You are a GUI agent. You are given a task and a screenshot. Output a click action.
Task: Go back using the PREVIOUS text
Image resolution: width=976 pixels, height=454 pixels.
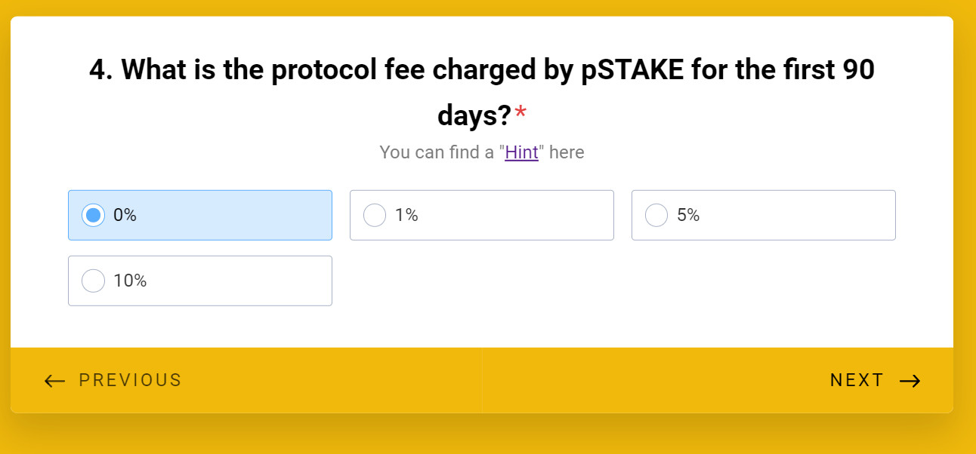click(130, 380)
